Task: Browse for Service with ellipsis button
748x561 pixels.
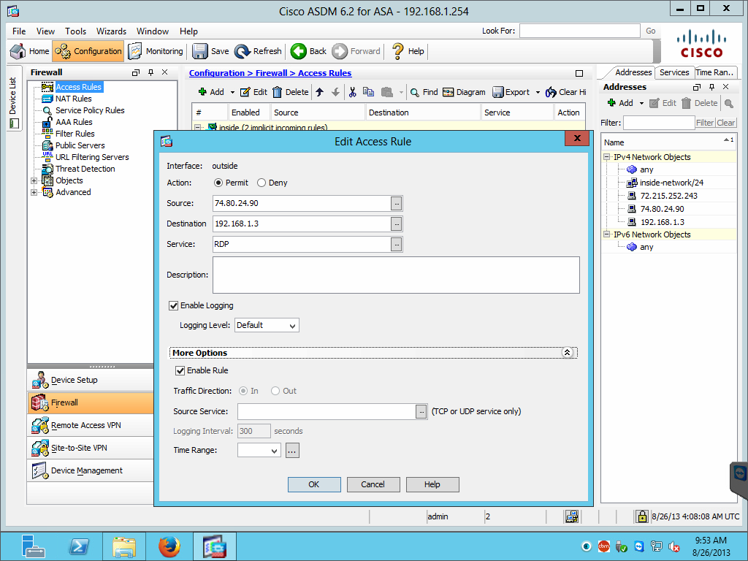Action: 397,245
